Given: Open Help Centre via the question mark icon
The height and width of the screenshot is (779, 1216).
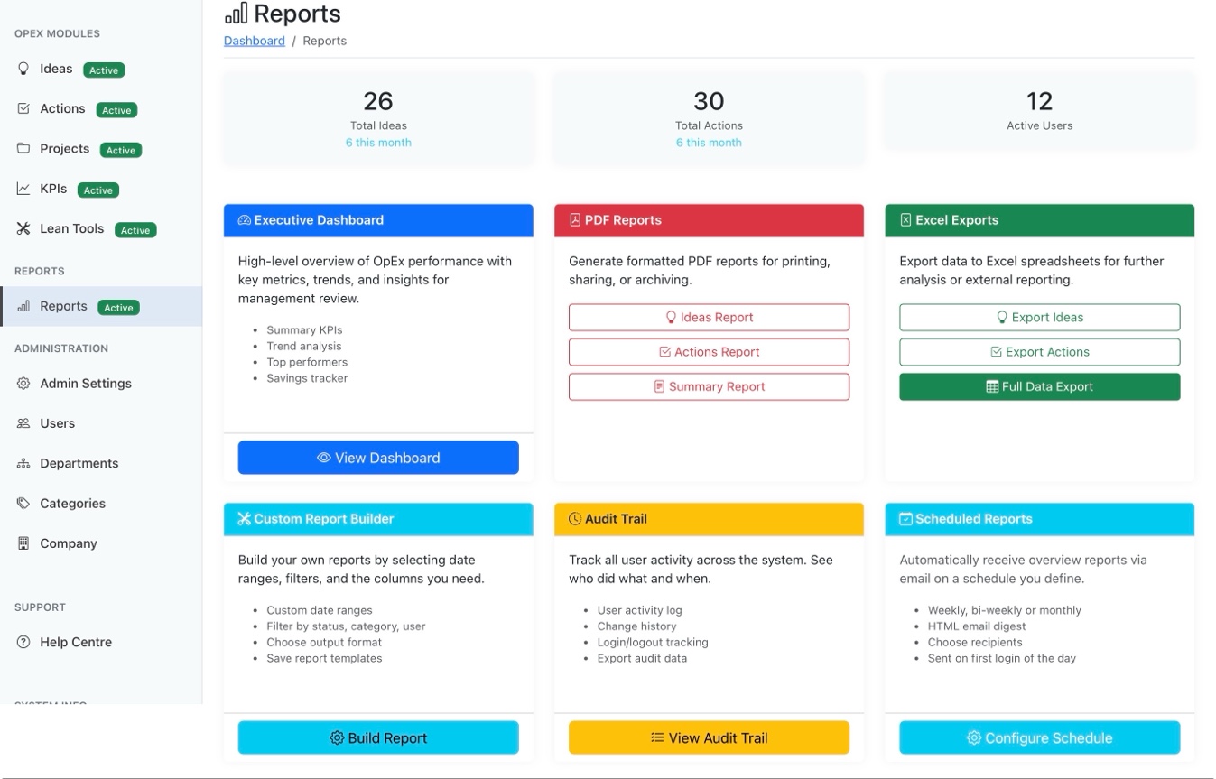Looking at the screenshot, I should [x=23, y=642].
